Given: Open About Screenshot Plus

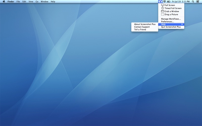Looking at the screenshot, I should click(145, 24).
